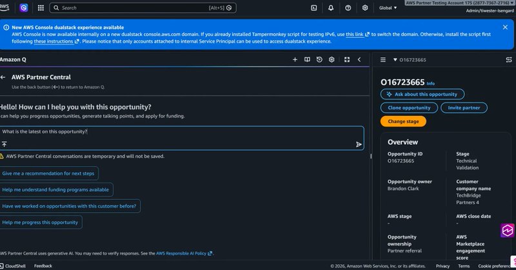Open Feedback in the footer

coord(43,265)
